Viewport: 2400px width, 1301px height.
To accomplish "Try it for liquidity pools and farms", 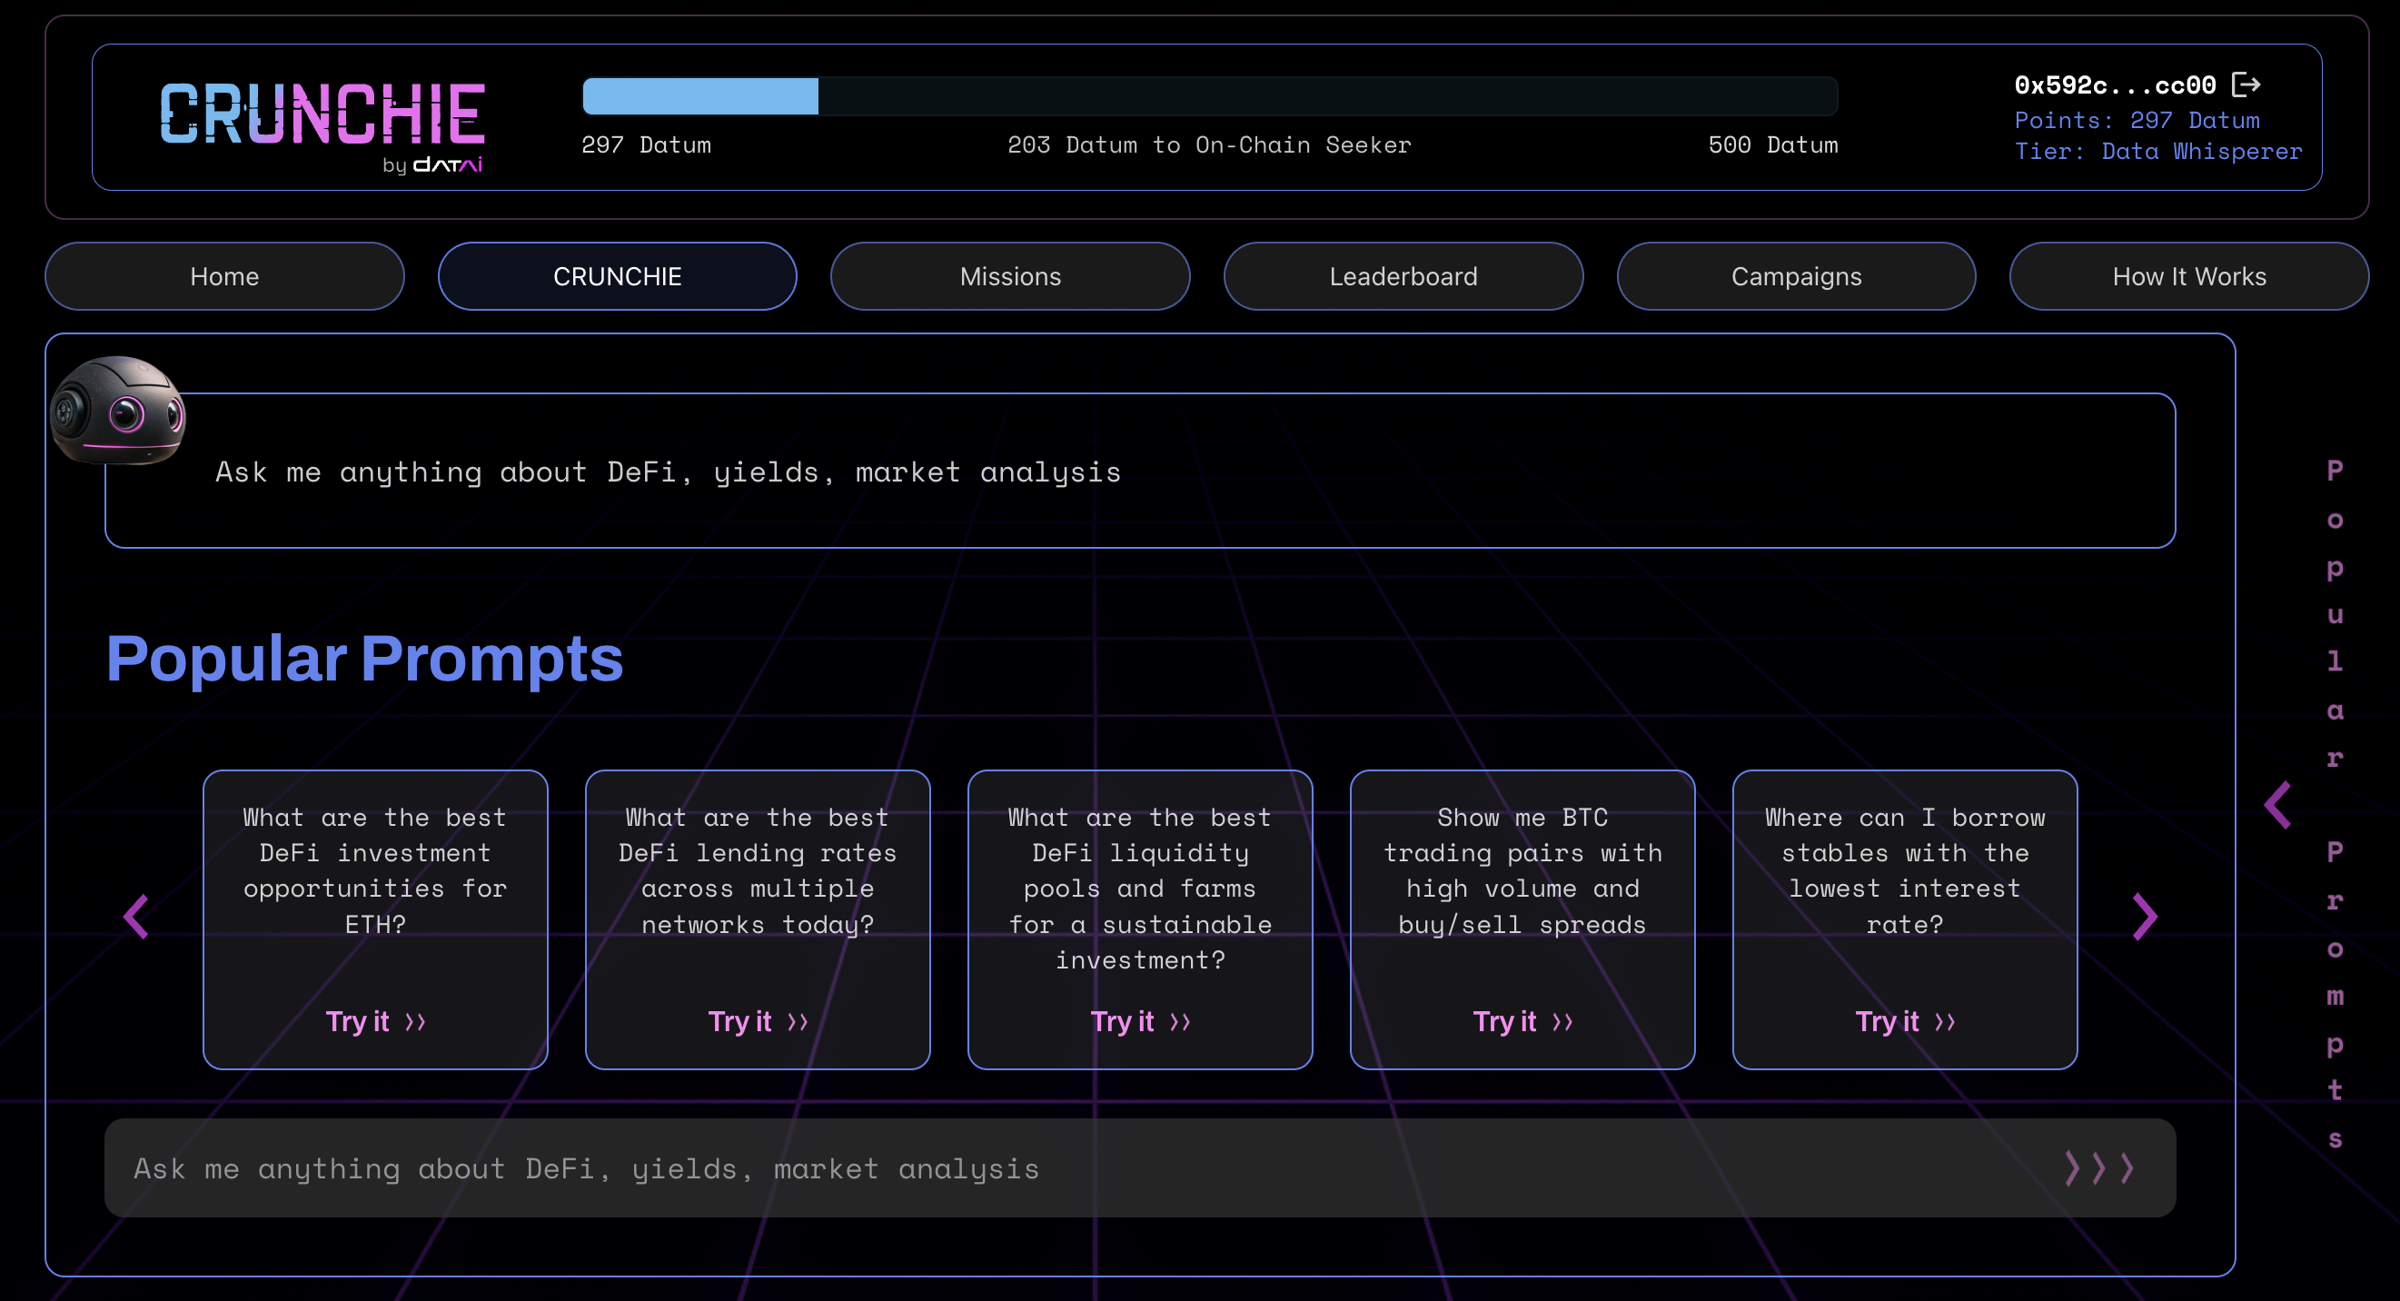I will coord(1139,1021).
